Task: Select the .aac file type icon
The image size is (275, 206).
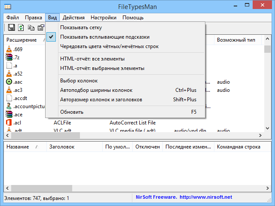Action: point(9,82)
